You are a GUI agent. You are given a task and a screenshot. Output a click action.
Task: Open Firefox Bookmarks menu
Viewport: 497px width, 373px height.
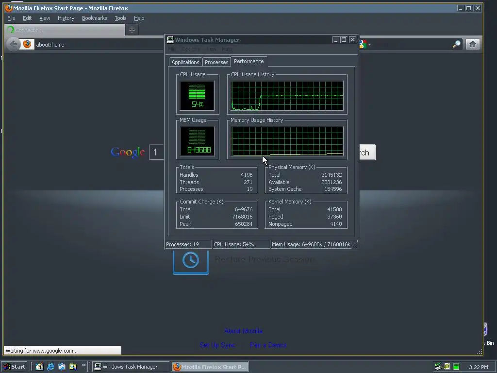point(95,18)
